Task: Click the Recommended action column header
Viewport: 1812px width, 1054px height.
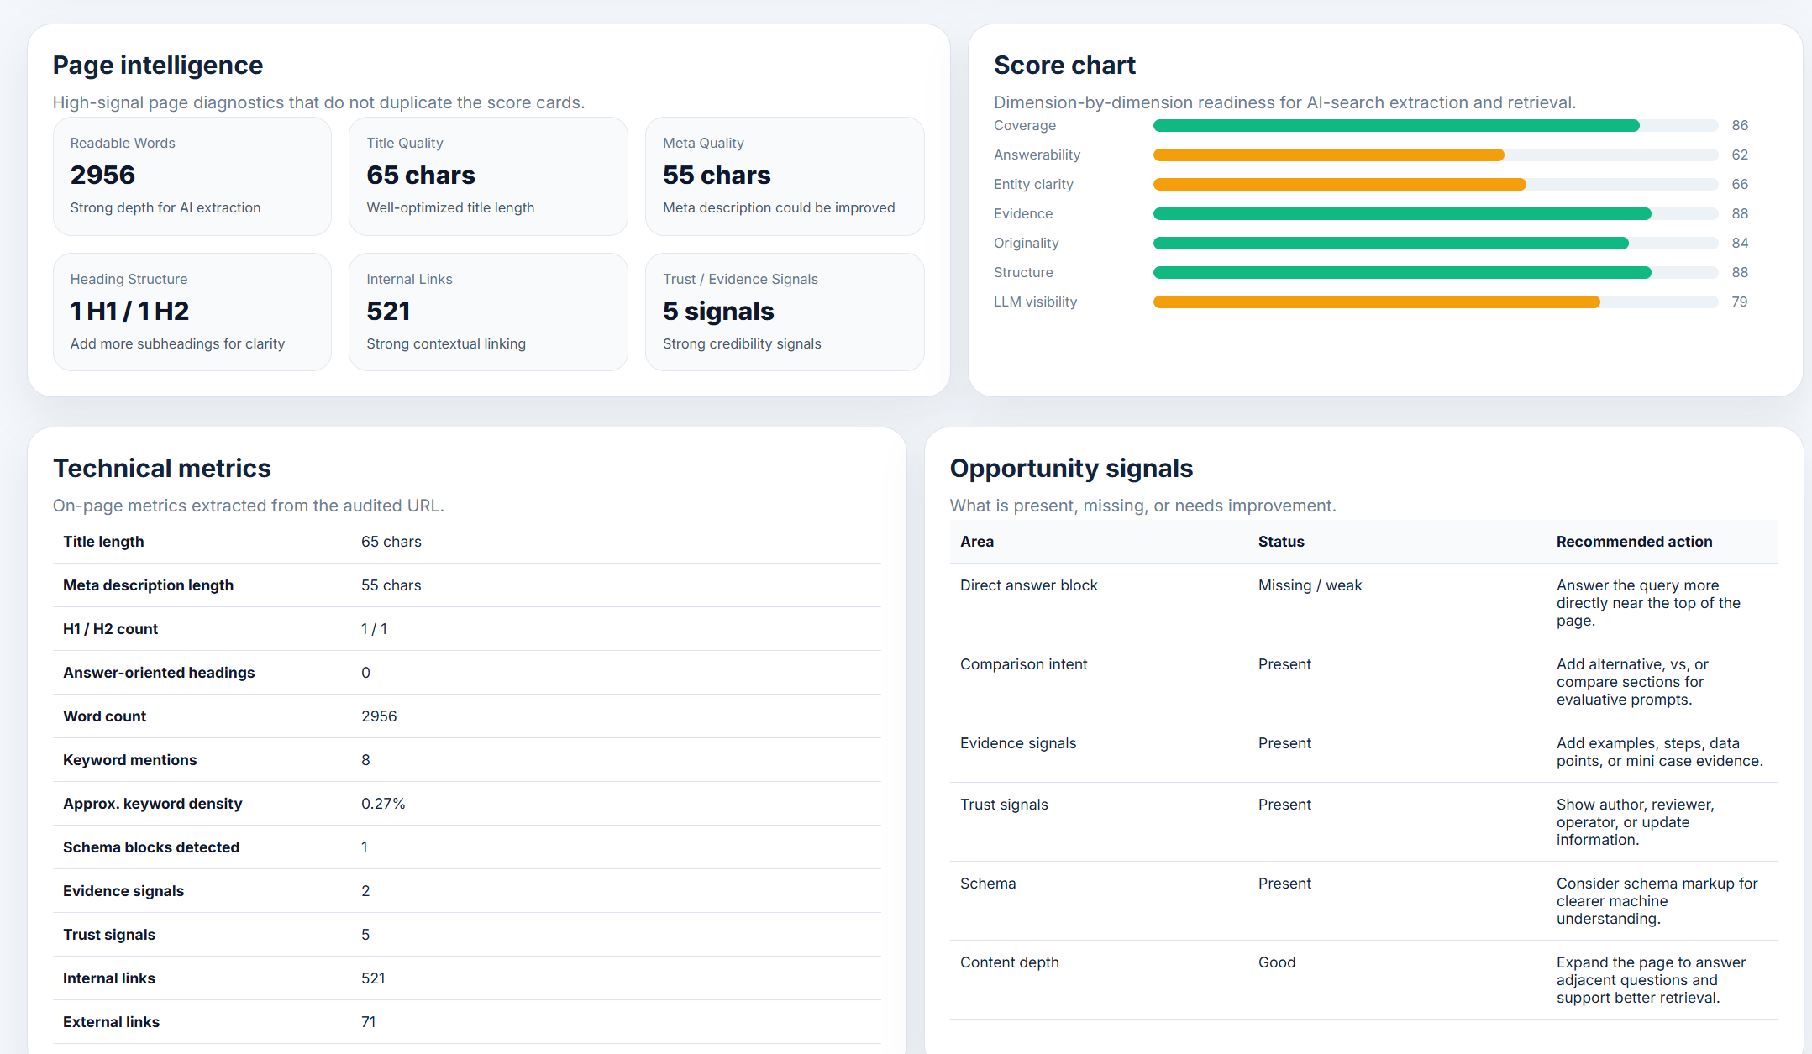Action: [x=1634, y=542]
